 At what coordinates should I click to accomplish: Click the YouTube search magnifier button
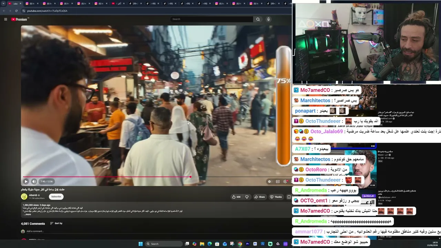coord(258,19)
